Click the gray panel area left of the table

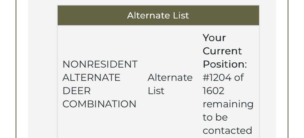coord(43,69)
